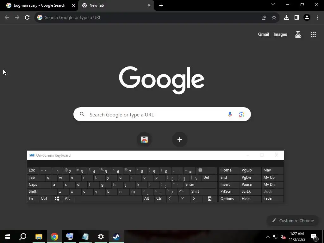Click the Mv Up key on keyboard
The image size is (324, 243).
272,178
